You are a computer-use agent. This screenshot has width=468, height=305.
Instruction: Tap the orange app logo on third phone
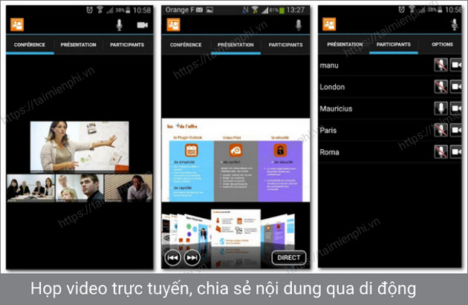[329, 24]
